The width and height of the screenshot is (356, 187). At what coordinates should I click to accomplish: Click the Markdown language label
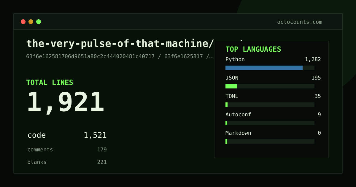tap(238, 133)
